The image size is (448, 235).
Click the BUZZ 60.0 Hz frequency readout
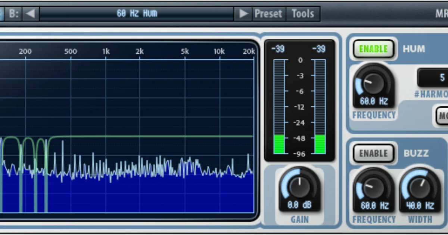coord(374,206)
